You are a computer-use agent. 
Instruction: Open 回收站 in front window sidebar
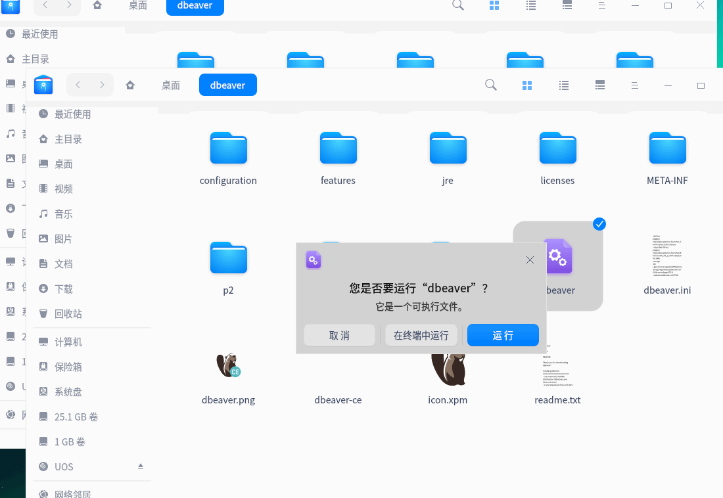[x=68, y=313]
